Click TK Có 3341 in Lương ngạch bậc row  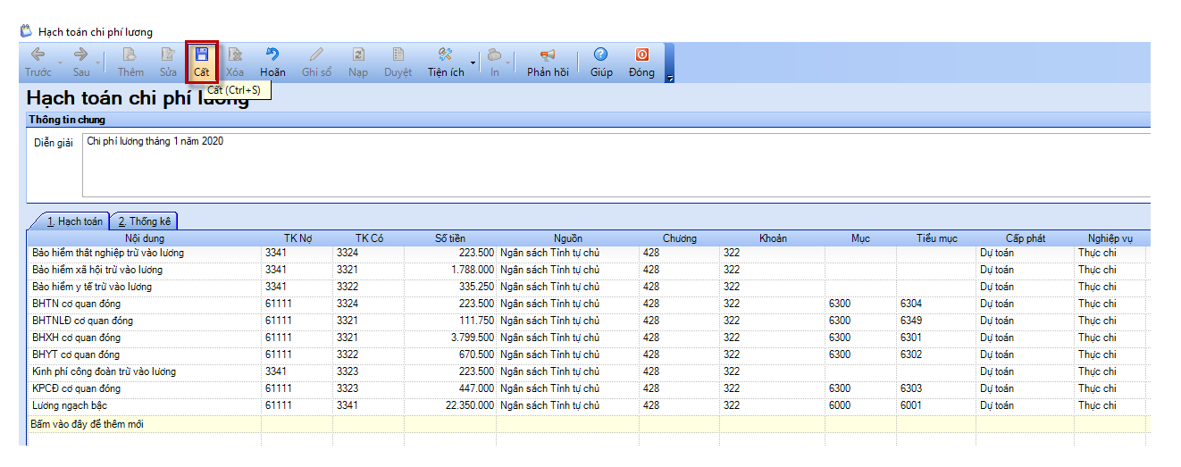pos(369,405)
